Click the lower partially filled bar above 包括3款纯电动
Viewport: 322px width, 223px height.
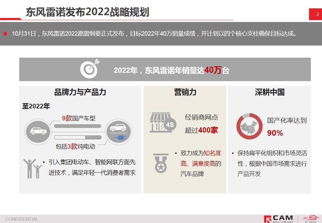[x=77, y=137]
